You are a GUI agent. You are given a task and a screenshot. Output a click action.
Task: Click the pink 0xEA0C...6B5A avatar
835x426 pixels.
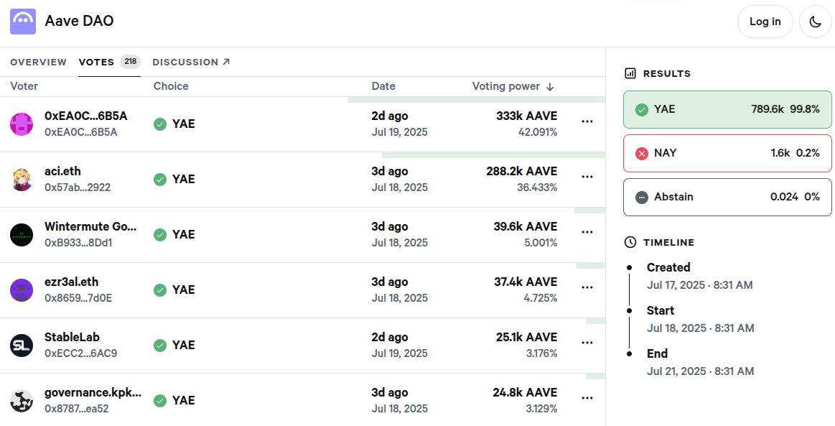tap(22, 124)
